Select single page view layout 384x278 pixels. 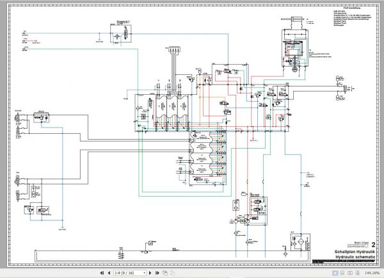[335, 273]
